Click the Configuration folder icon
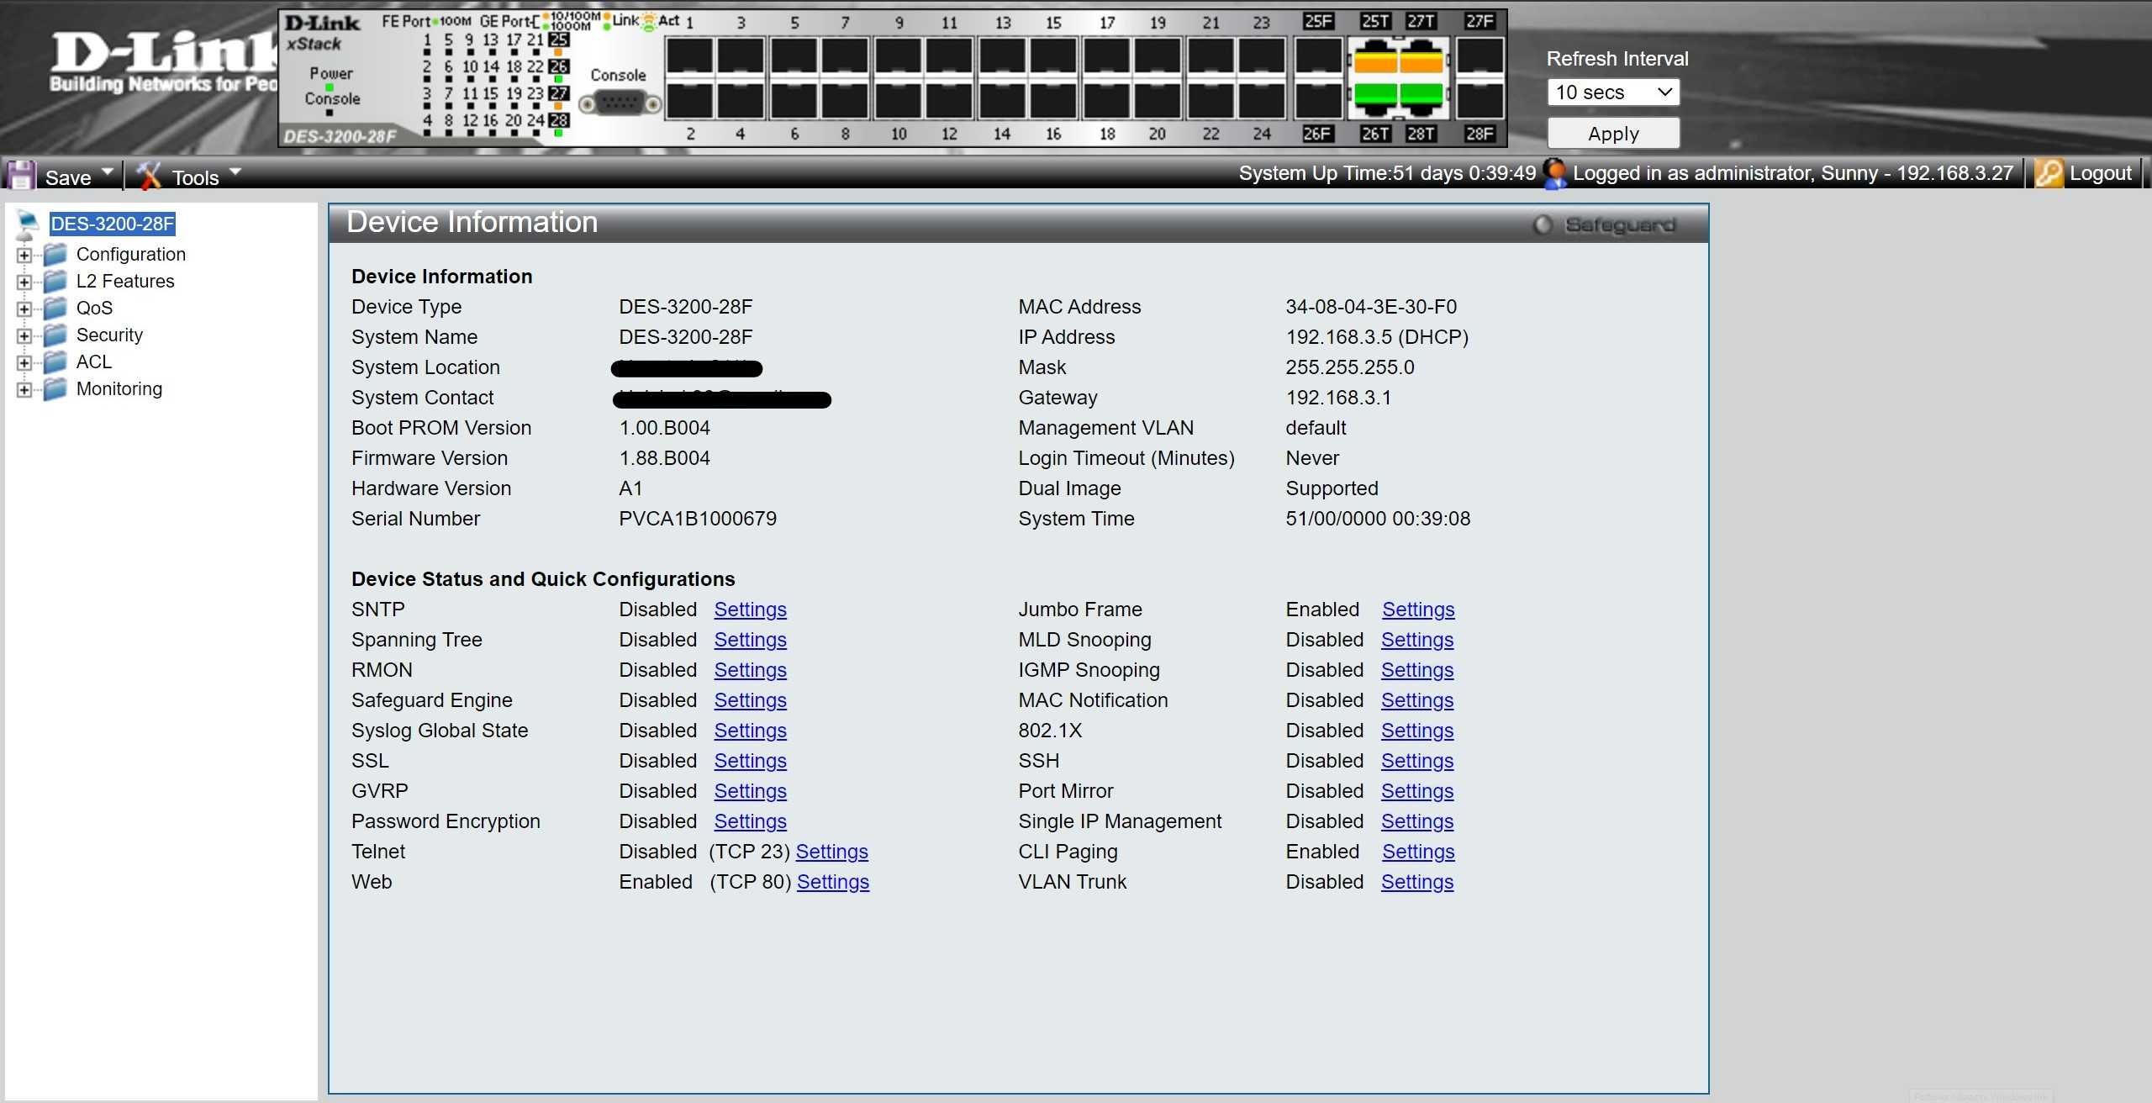The image size is (2152, 1103). click(x=55, y=254)
